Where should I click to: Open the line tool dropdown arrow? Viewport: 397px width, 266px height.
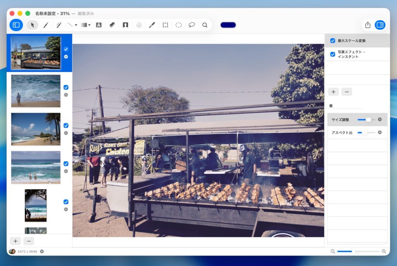76,25
